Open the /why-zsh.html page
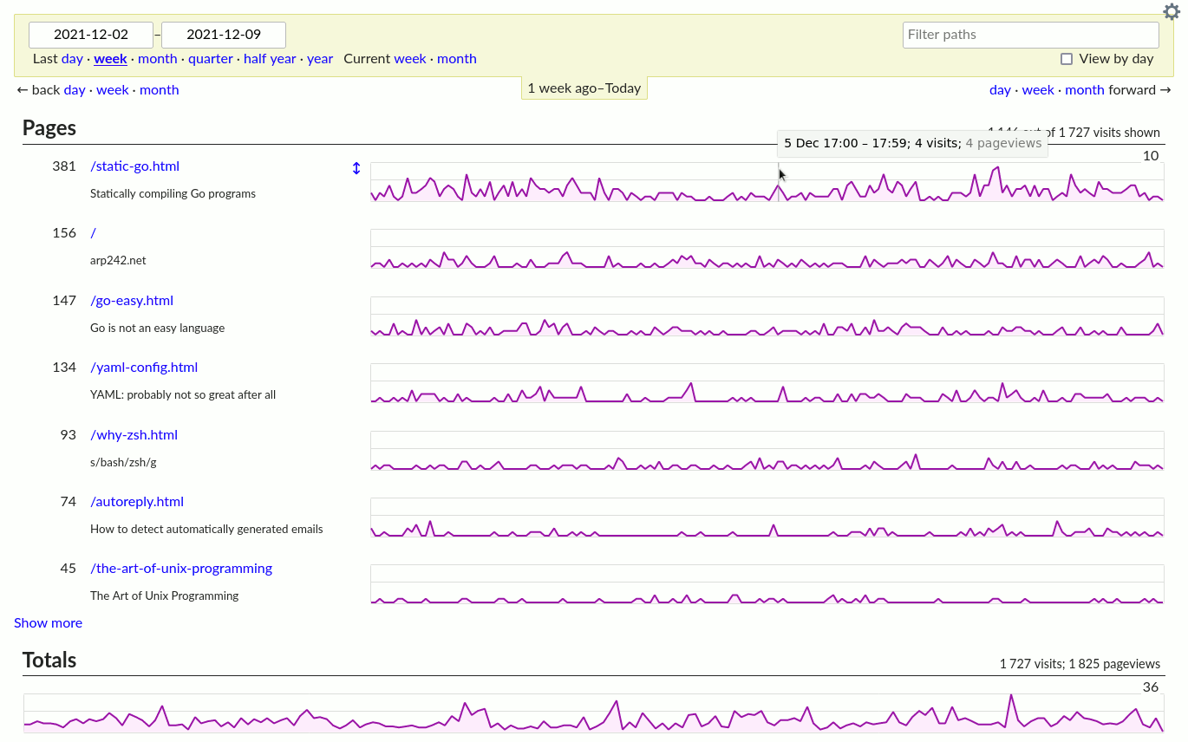The height and width of the screenshot is (742, 1188). click(x=134, y=434)
